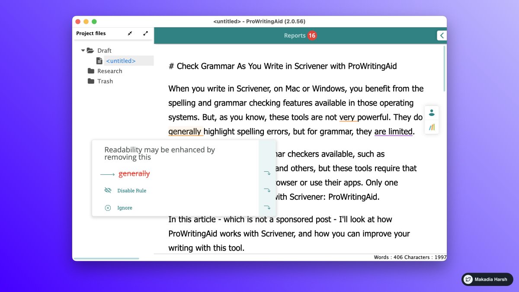This screenshot has width=519, height=292.
Task: Click the Project files panel title
Action: 91,33
